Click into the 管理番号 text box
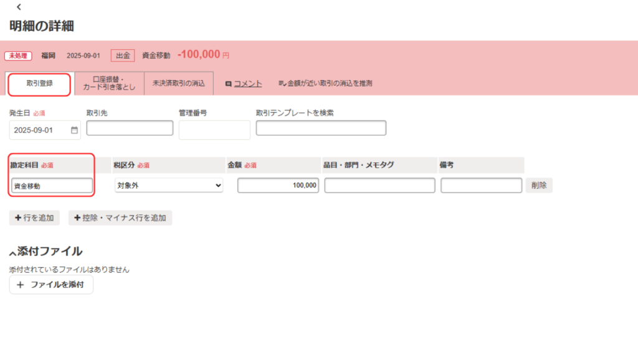Viewport: 638px width, 340px height. point(214,130)
